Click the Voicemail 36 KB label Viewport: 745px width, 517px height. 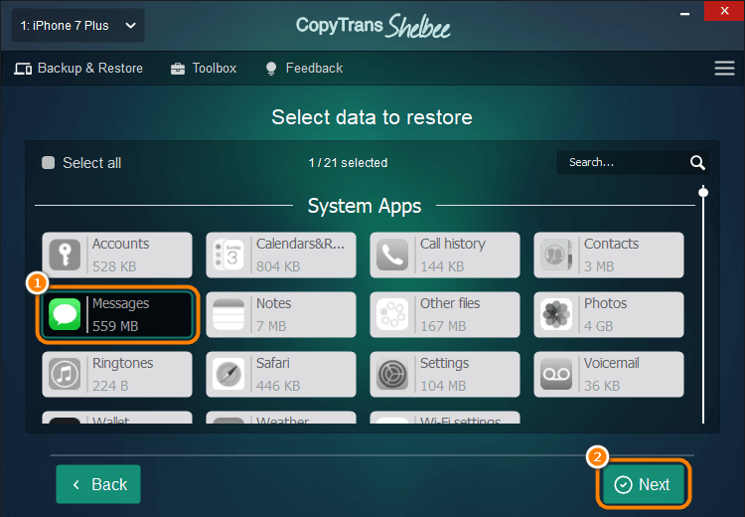click(612, 374)
